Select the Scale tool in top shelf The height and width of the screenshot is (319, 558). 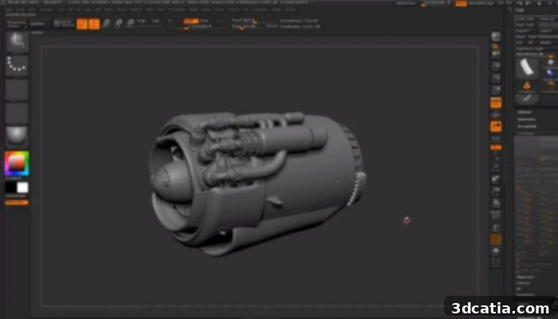point(118,24)
